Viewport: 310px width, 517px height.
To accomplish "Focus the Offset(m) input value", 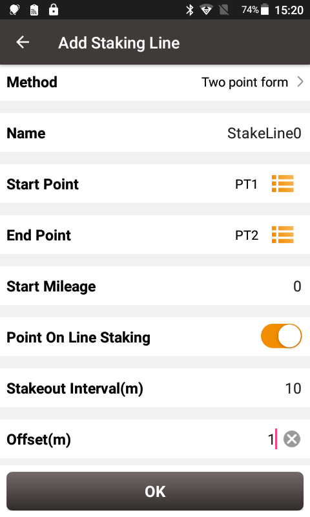I will (x=271, y=439).
